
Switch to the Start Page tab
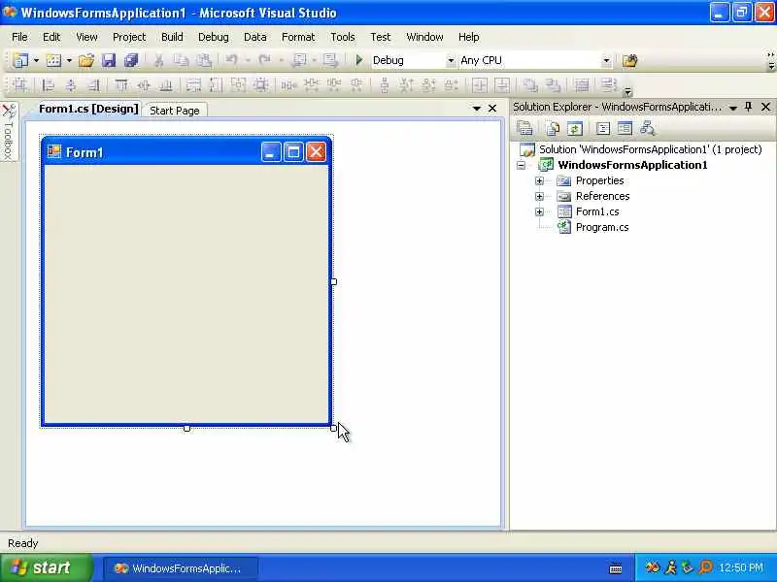click(175, 111)
